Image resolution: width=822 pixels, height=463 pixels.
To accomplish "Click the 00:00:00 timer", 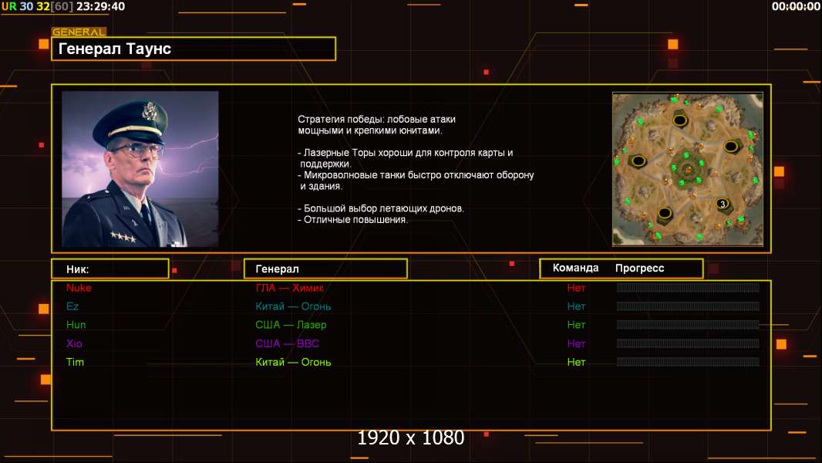I will pyautogui.click(x=795, y=7).
